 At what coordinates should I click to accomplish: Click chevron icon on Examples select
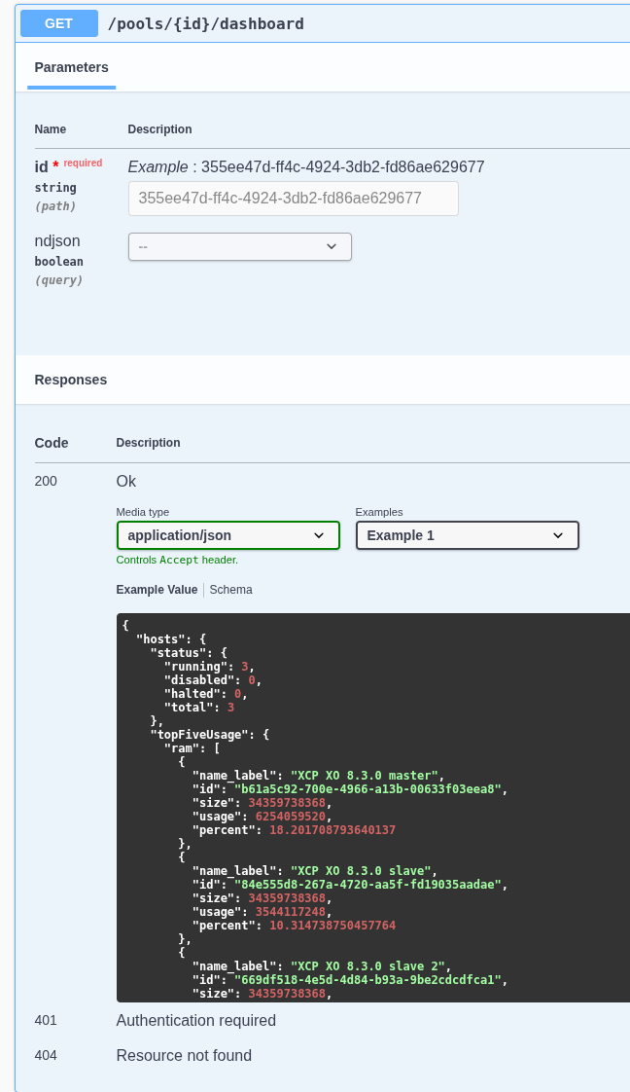point(558,535)
